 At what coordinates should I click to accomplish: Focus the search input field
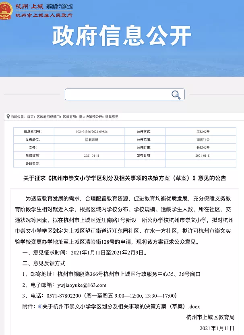[117, 95]
